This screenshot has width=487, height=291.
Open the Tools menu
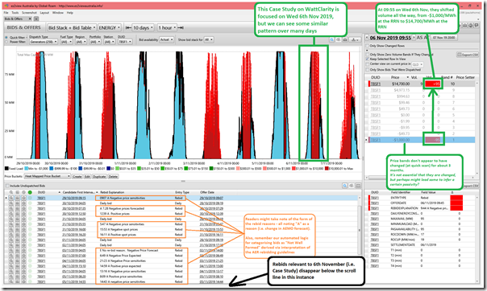pos(15,13)
